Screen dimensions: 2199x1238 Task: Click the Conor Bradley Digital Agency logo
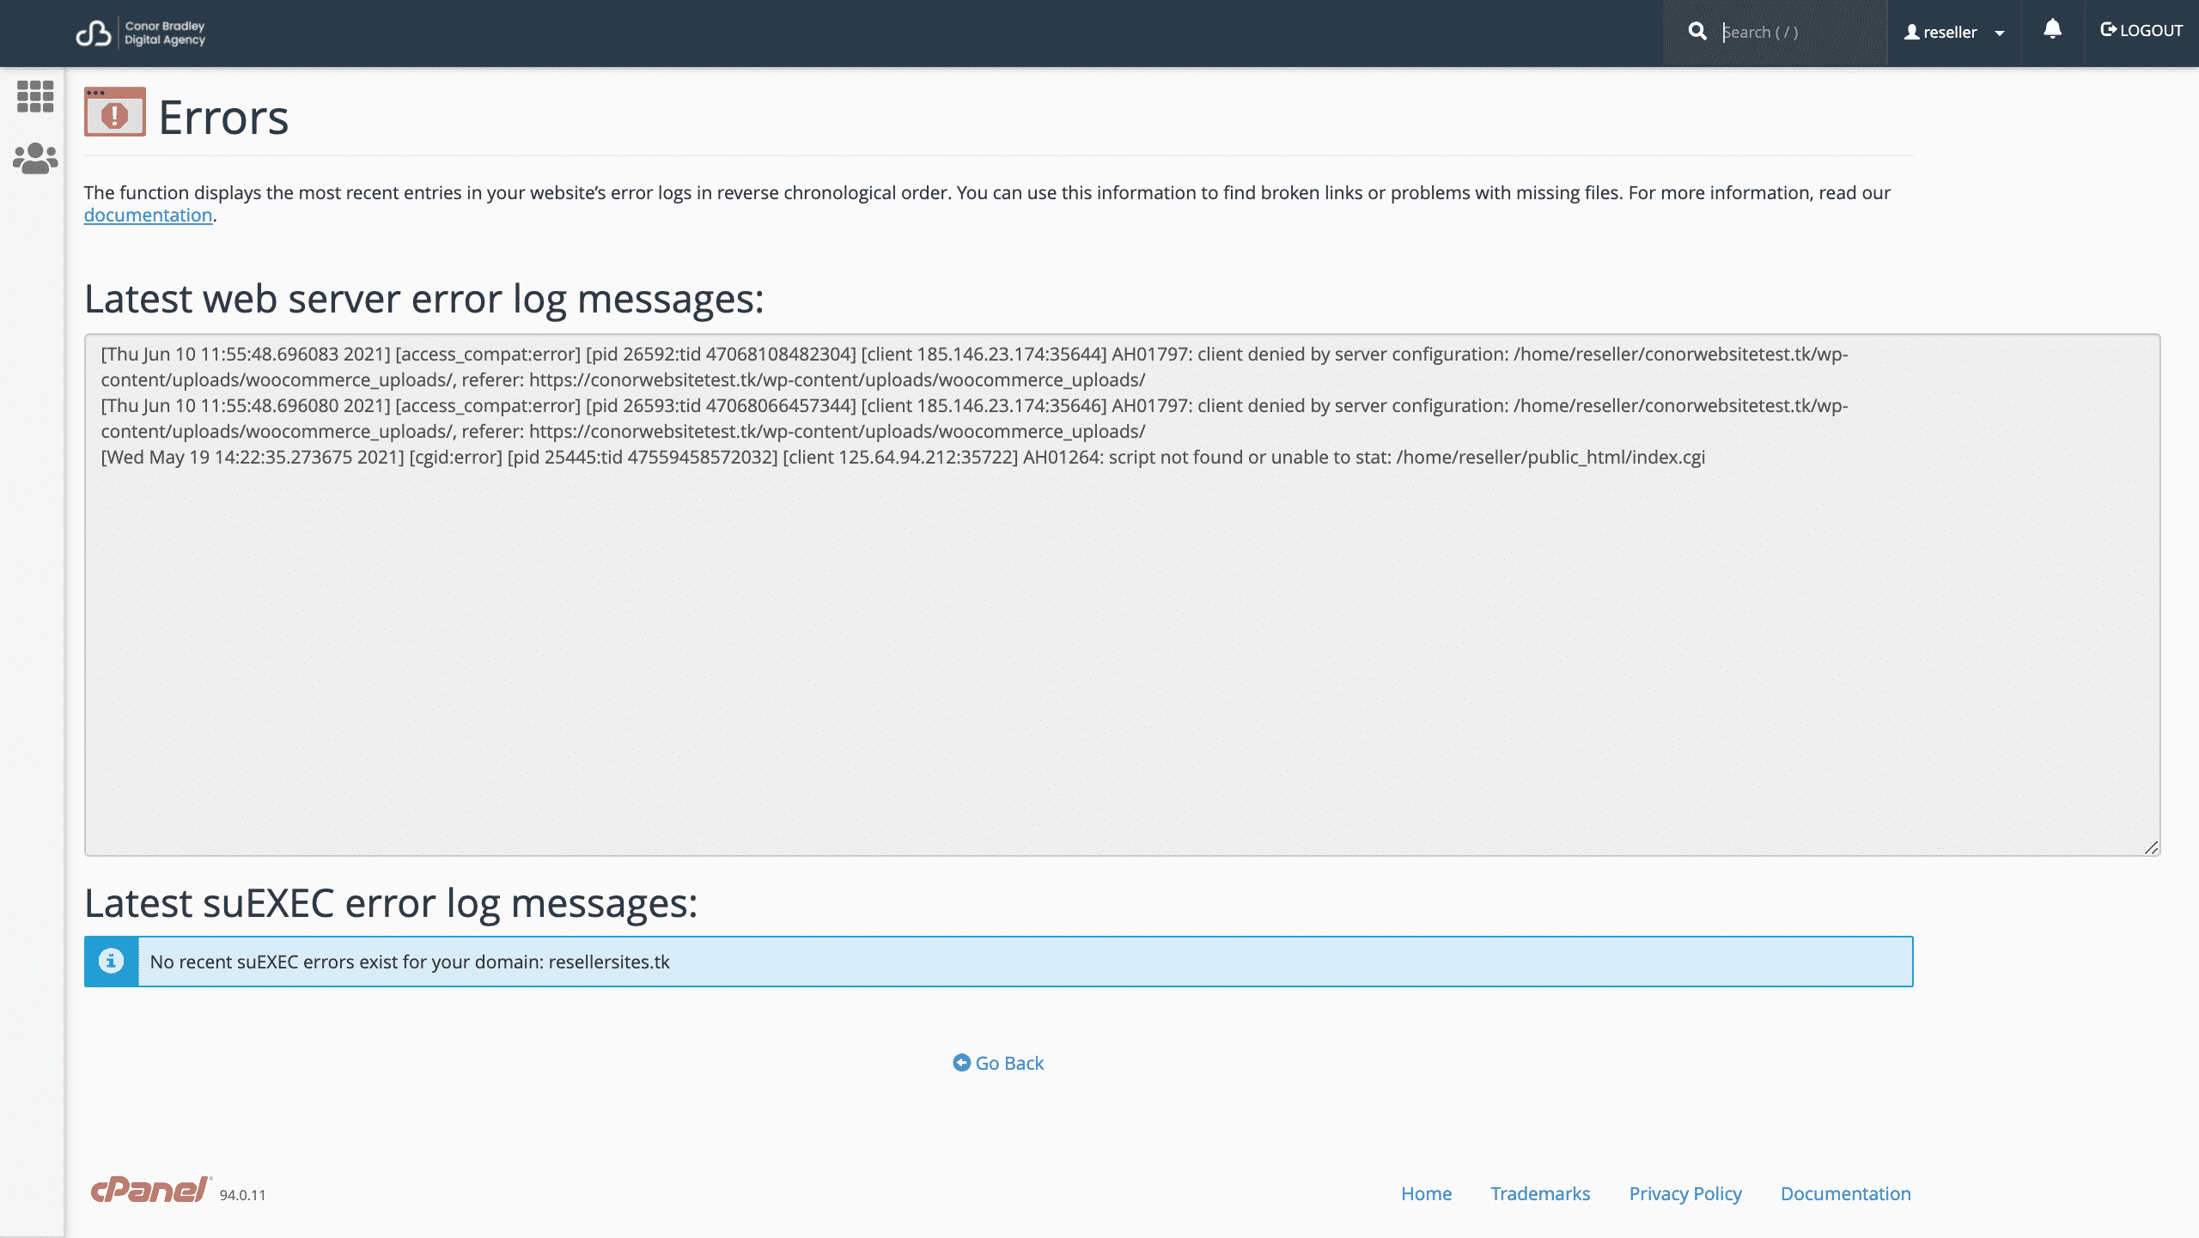pyautogui.click(x=141, y=33)
